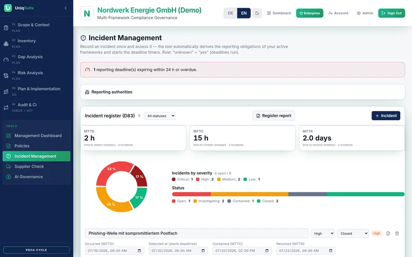Open Dashboard from top bar

279,13
